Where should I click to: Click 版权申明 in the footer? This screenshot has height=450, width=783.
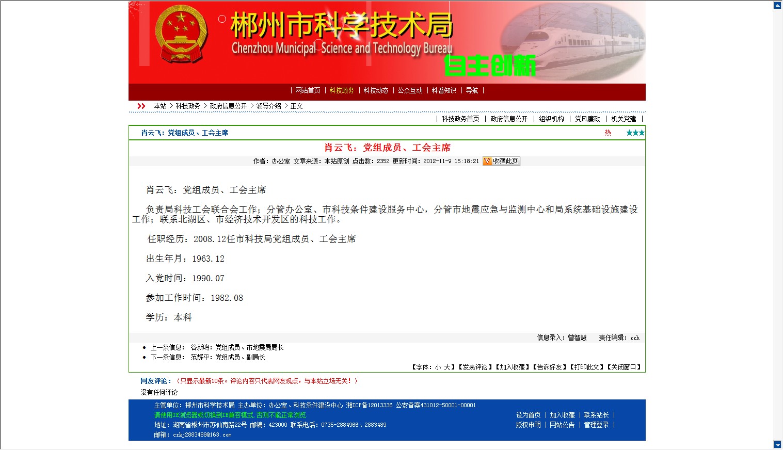pos(528,425)
